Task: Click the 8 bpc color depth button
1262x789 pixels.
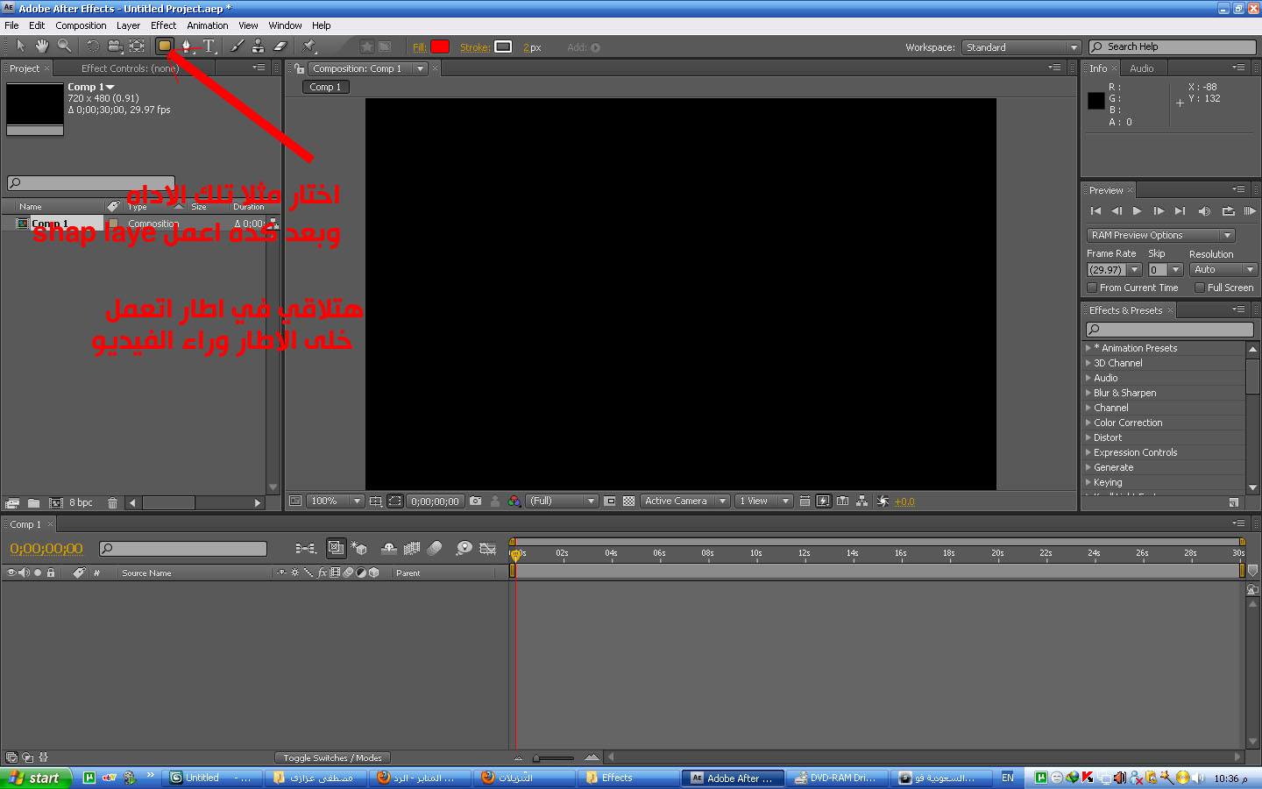Action: pyautogui.click(x=81, y=503)
